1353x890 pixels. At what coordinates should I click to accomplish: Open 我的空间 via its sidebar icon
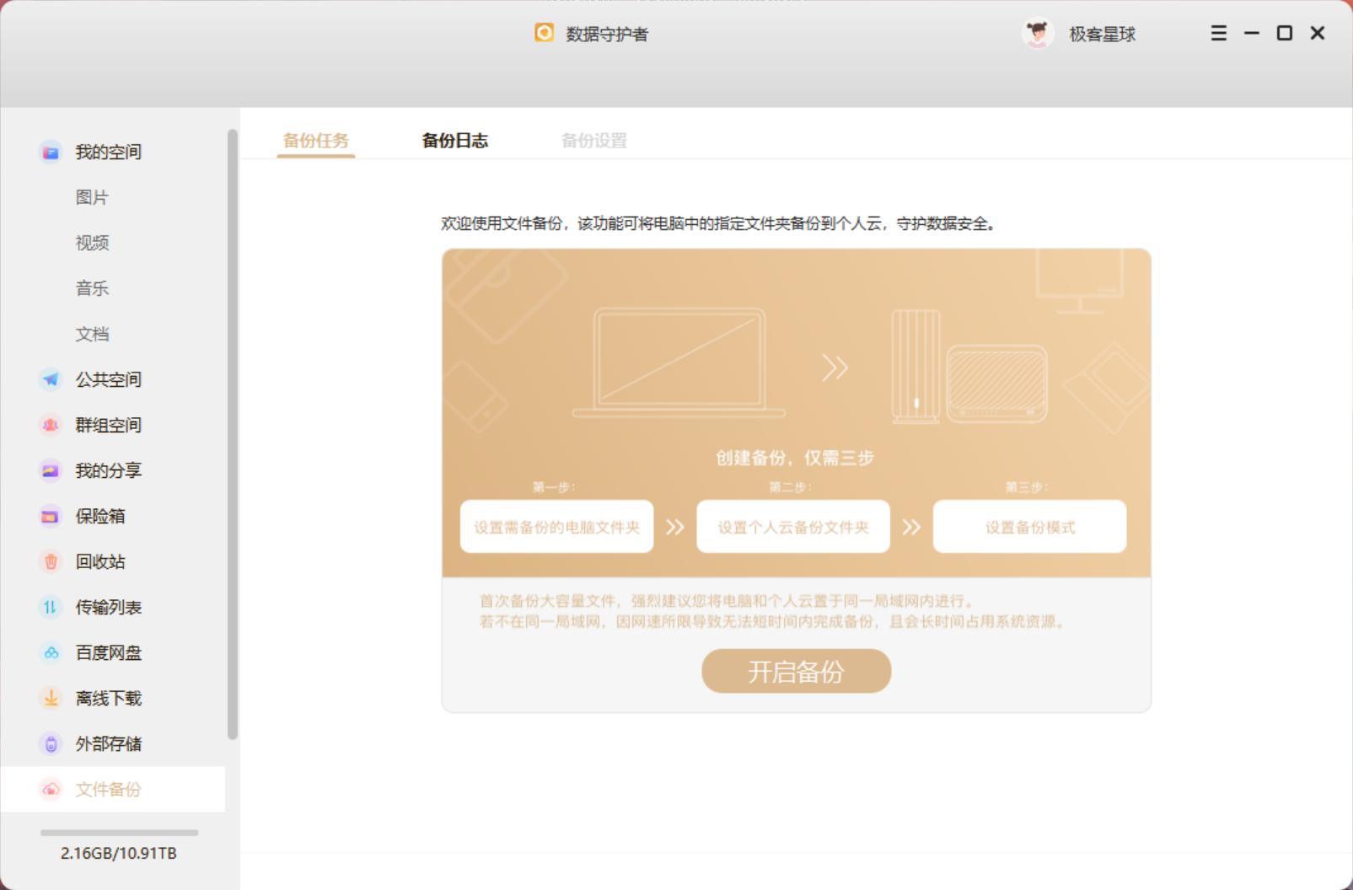point(51,152)
